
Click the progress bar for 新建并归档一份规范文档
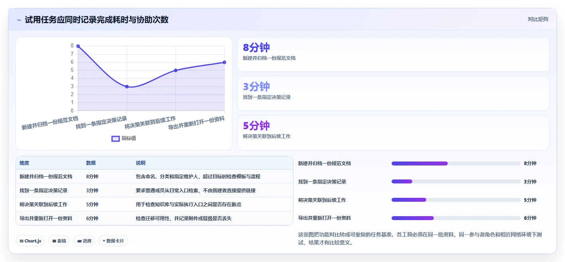tap(456, 164)
